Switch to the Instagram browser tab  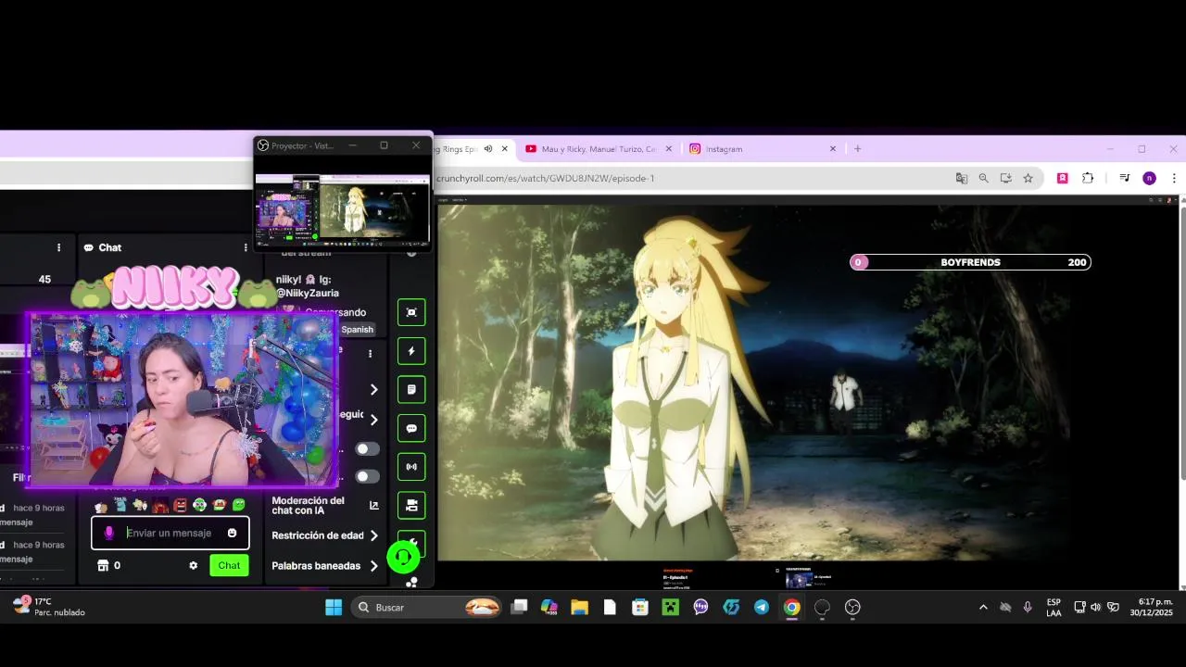pyautogui.click(x=764, y=148)
